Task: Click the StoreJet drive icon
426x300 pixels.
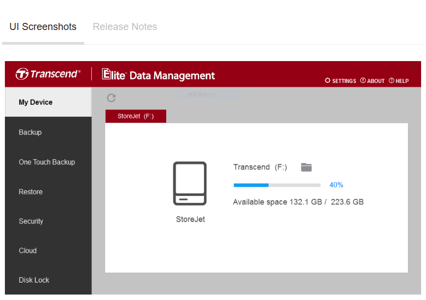Action: [x=190, y=183]
